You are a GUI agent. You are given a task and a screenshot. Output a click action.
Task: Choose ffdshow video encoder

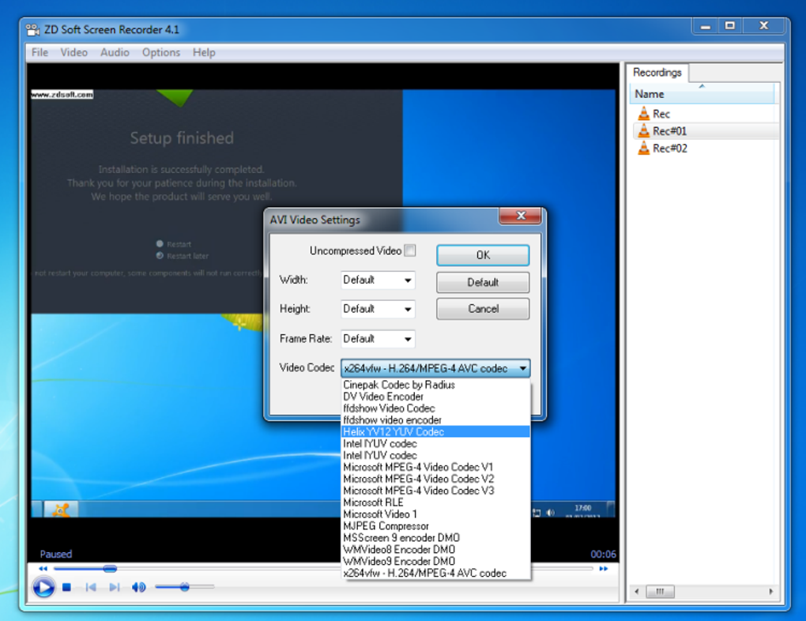(435, 420)
